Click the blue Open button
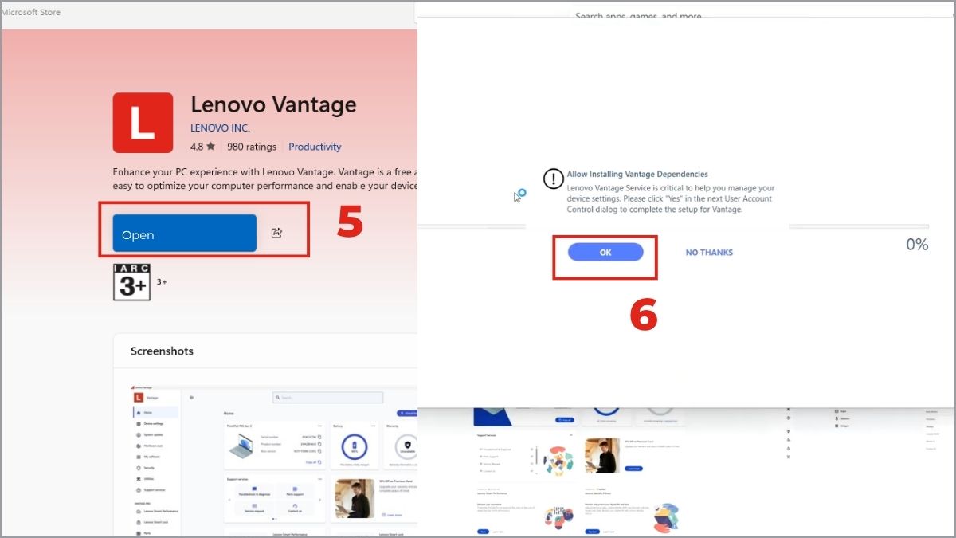This screenshot has height=538, width=956. (x=185, y=234)
